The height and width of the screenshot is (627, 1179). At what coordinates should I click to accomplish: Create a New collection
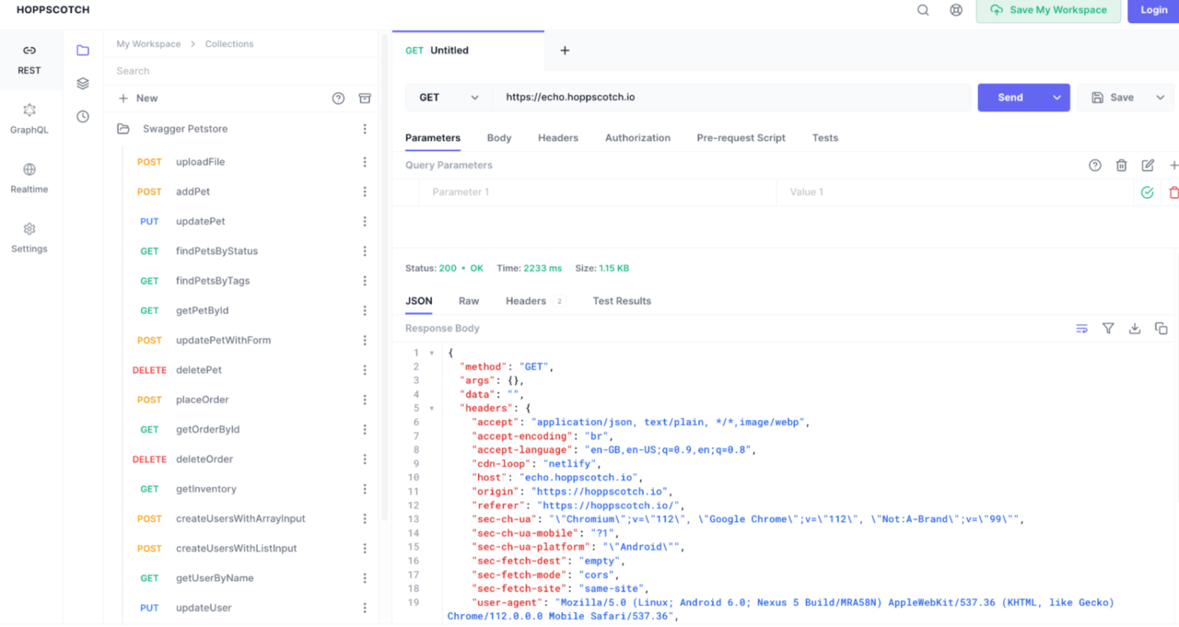[138, 98]
